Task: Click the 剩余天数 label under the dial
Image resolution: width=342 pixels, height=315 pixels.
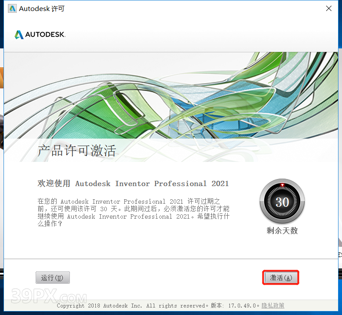Action: (x=282, y=231)
